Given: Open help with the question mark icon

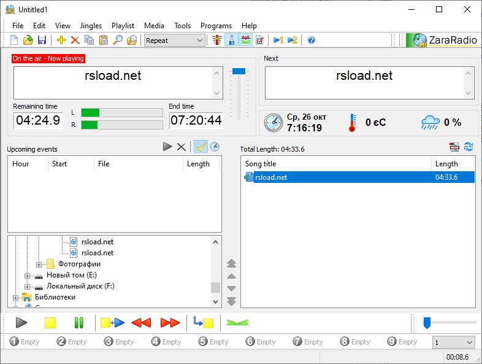Looking at the screenshot, I should click(311, 40).
